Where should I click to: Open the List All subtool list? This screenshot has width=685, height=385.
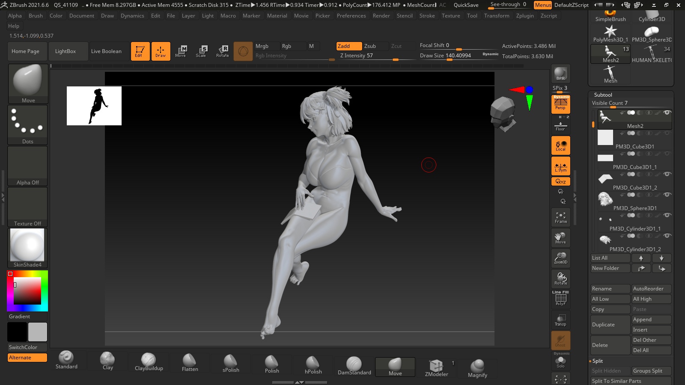[x=610, y=258]
